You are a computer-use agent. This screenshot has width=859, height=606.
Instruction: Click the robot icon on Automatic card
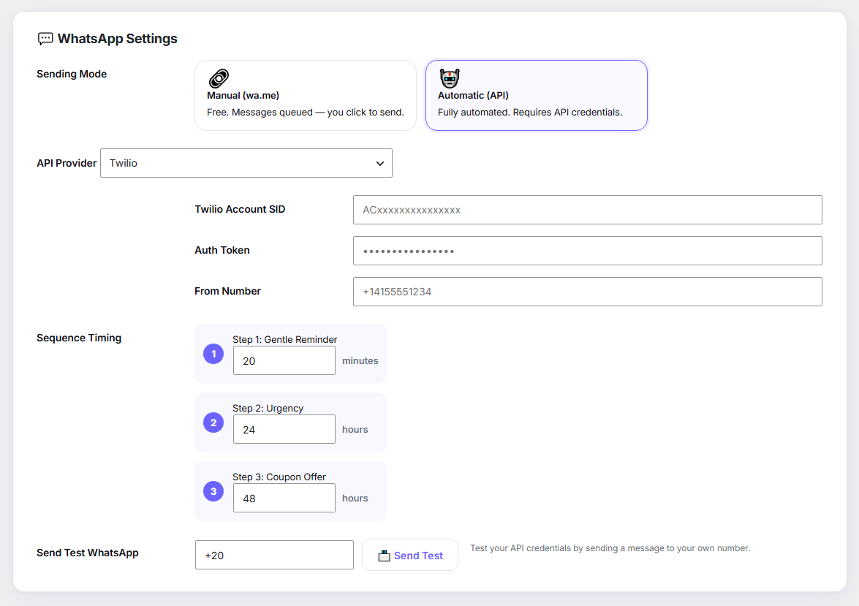point(450,78)
